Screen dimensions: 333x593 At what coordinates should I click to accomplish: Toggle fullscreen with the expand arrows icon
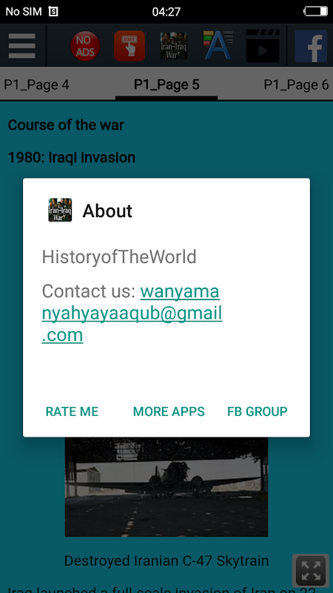click(x=311, y=571)
